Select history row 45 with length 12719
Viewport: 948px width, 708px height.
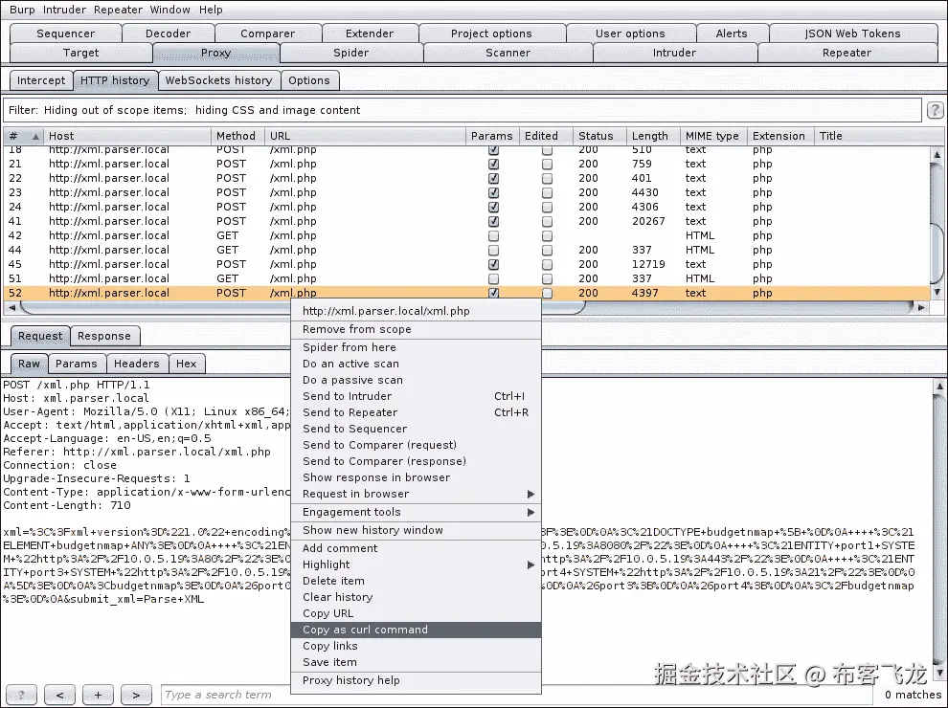(466, 265)
